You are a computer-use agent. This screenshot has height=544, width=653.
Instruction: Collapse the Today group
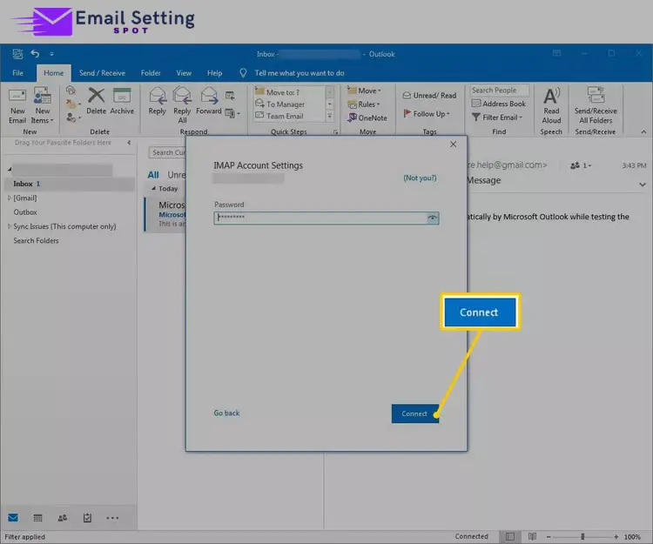point(153,189)
